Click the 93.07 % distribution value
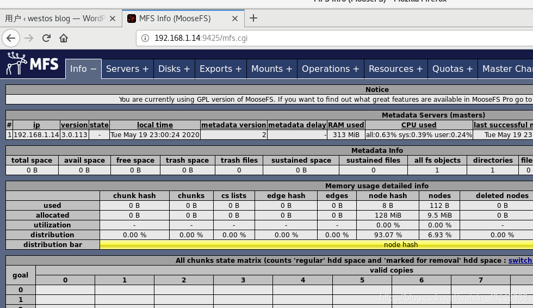Viewport: 533px width, 308px height. click(x=388, y=235)
